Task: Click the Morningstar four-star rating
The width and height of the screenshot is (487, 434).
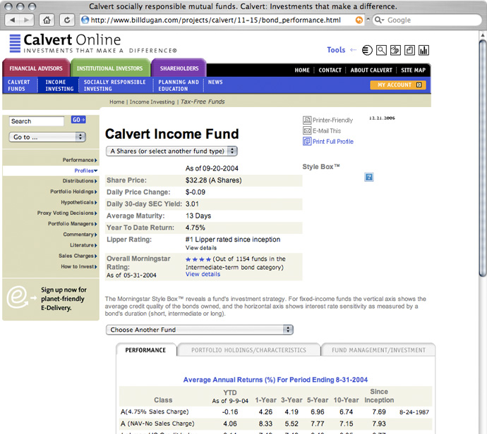Action: point(198,259)
